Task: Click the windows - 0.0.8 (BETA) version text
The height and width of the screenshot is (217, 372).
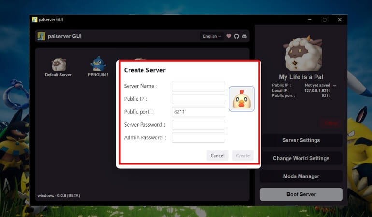Action: pos(58,195)
